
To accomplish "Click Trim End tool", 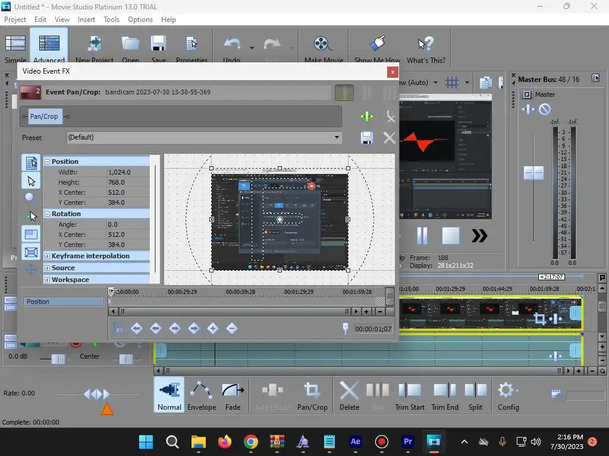I will coord(445,395).
